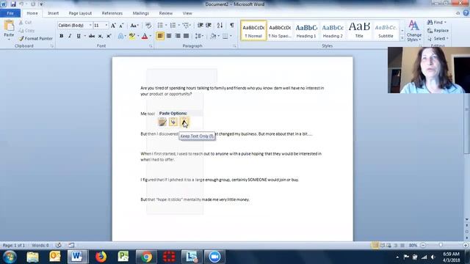Viewport: 470px width, 264px height.
Task: Sort the selected text
Action: (x=220, y=26)
